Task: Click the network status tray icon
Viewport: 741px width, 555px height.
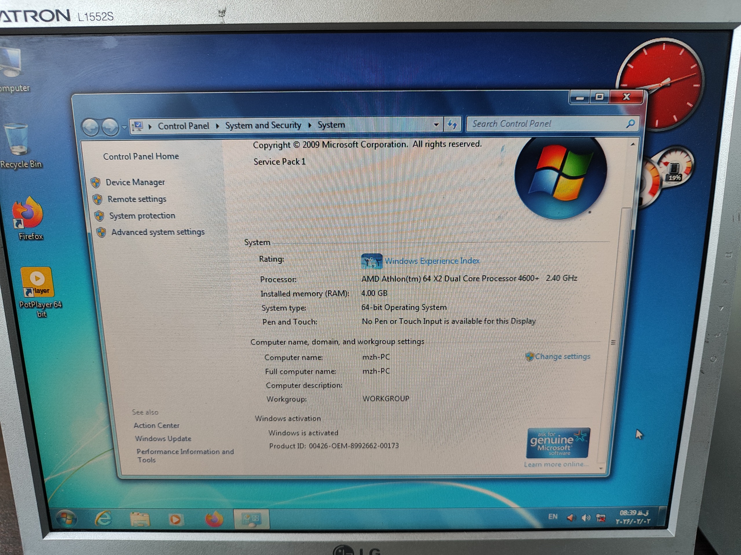Action: [x=601, y=518]
